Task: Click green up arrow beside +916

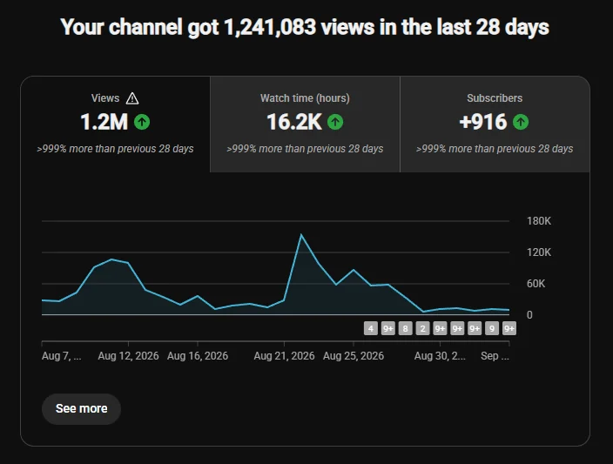Action: 521,122
